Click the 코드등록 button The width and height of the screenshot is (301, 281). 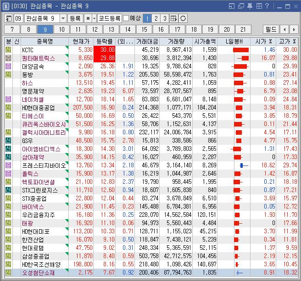(109, 18)
